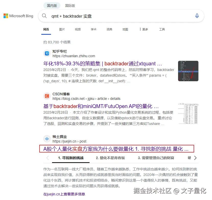Open A股个人量化实盘方案 result title
Image resolution: width=212 pixels, height=200 pixels.
tap(116, 149)
